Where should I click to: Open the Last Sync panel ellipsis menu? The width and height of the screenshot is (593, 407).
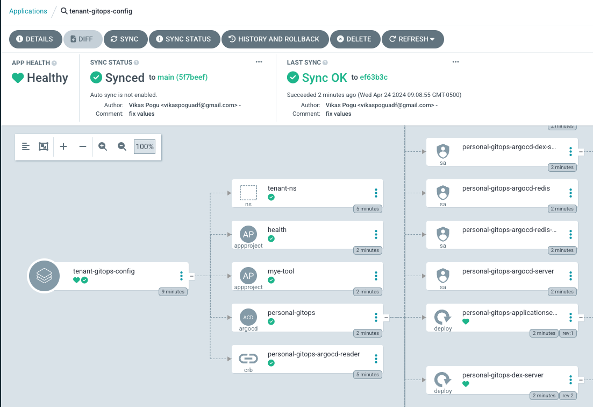pyautogui.click(x=456, y=62)
